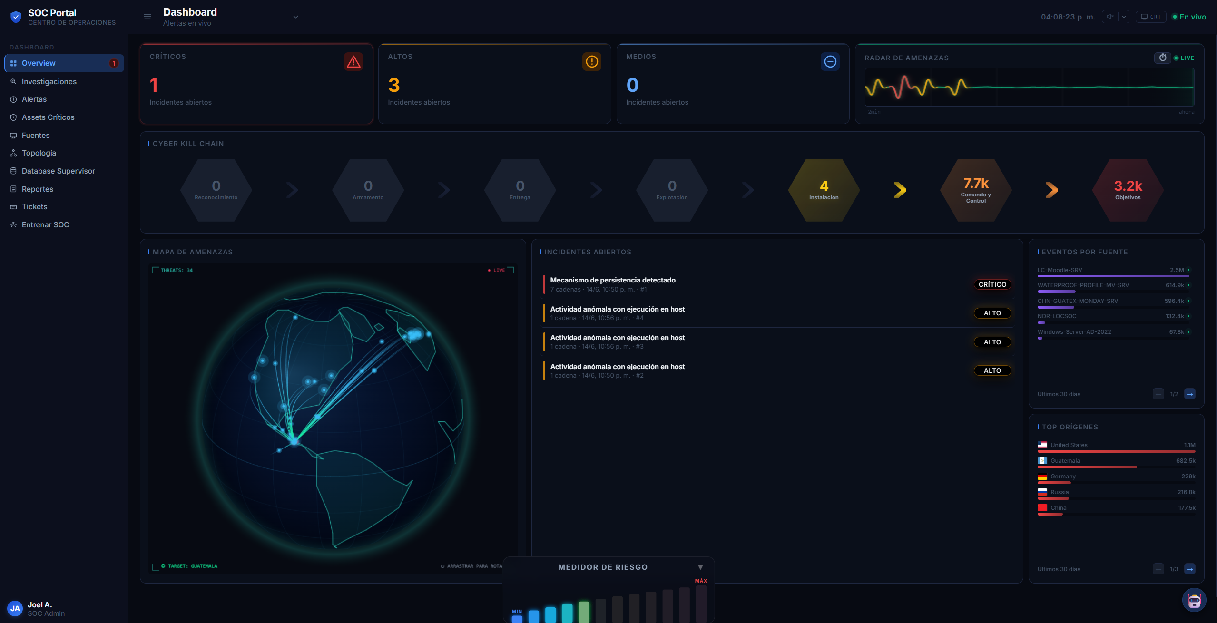
Task: Click the Instalación hexagon in kill chain
Action: coord(824,190)
